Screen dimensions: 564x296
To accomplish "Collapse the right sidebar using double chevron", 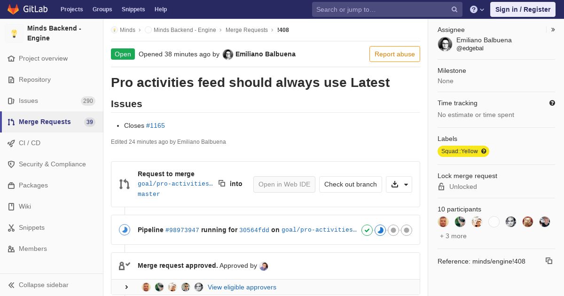I will (553, 30).
